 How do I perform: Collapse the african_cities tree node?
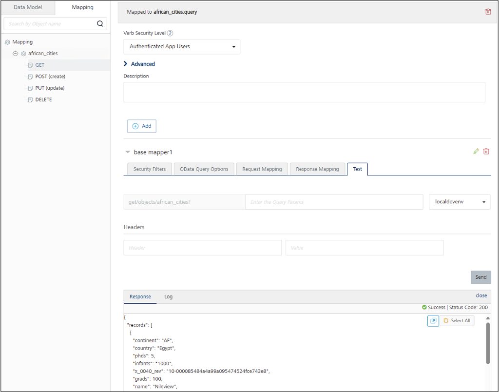(x=16, y=54)
